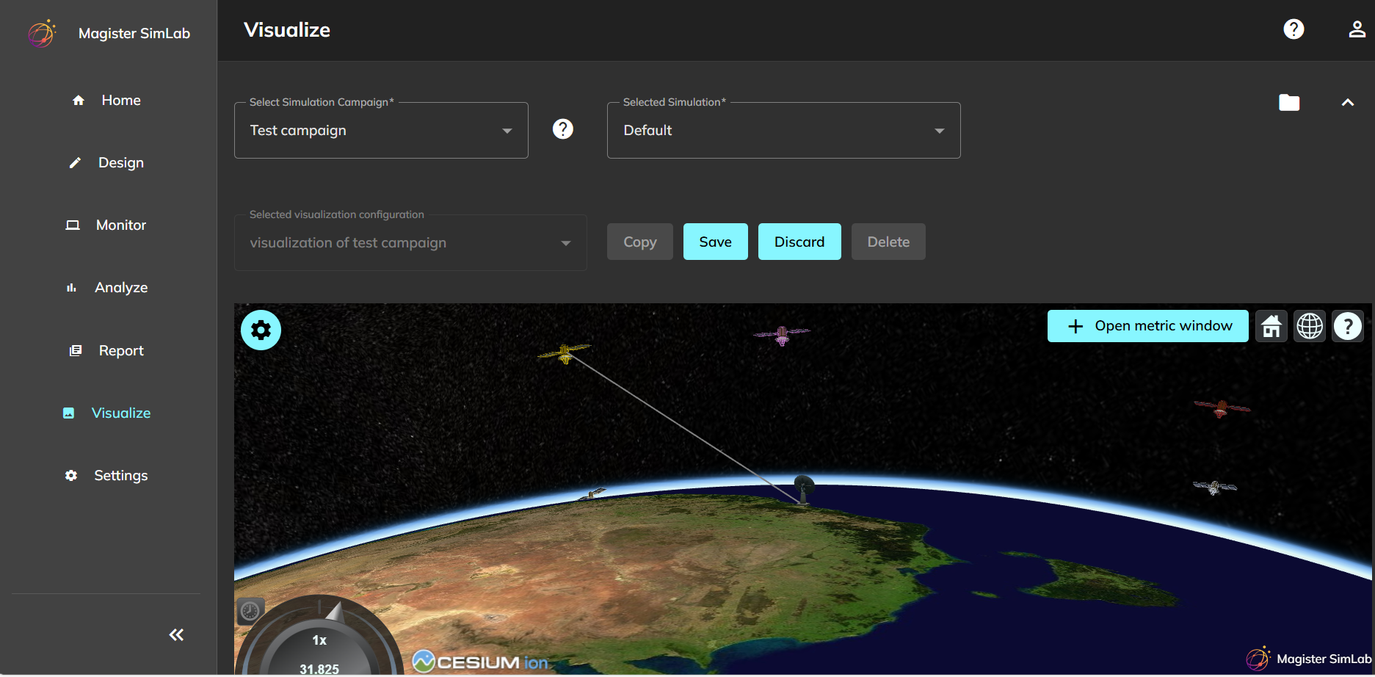Open saved configurations with the folder icon
The image size is (1375, 677).
tap(1290, 102)
